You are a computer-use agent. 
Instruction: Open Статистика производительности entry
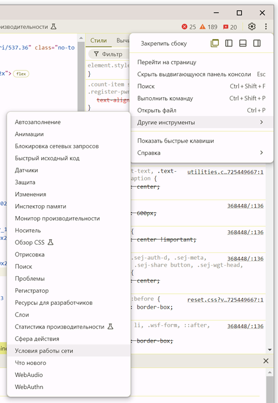(69, 327)
